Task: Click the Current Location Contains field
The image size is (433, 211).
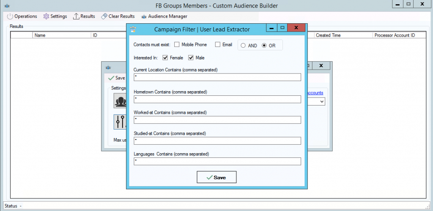Action: (x=217, y=77)
